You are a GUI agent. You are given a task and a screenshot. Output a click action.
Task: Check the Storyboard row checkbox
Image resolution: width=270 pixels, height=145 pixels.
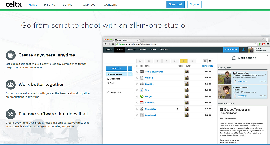[x=137, y=115]
